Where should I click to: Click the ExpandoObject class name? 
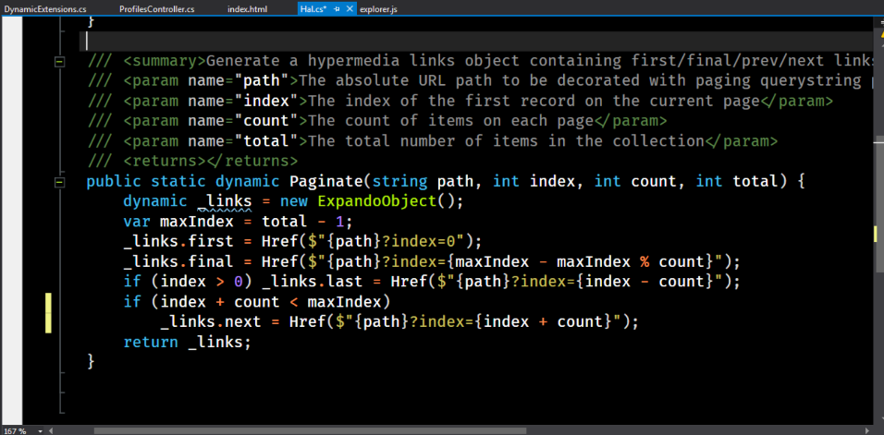pos(376,201)
